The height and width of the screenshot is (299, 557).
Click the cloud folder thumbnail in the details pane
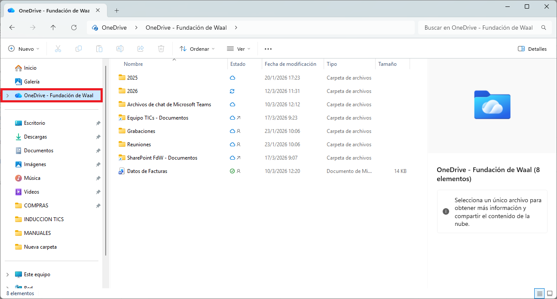pos(492,105)
